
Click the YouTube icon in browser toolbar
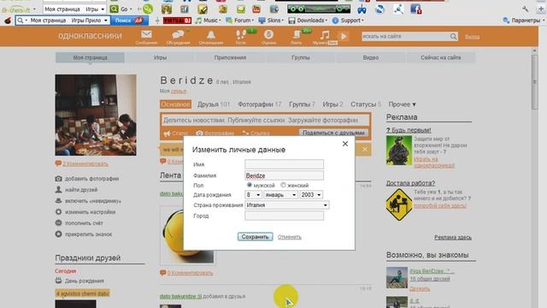click(x=256, y=9)
